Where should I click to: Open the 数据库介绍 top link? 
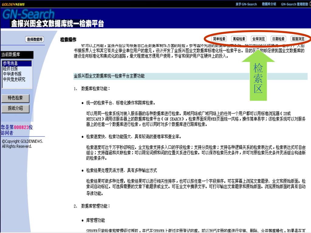tap(269, 4)
